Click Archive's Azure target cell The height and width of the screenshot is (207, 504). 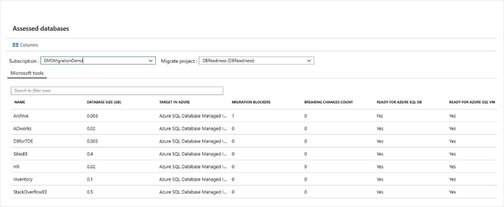pyautogui.click(x=193, y=116)
